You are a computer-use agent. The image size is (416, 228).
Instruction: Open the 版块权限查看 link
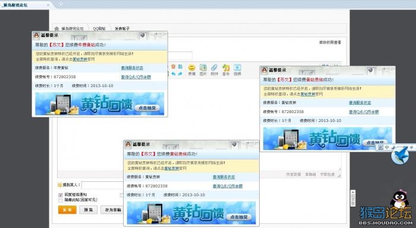coord(330,42)
